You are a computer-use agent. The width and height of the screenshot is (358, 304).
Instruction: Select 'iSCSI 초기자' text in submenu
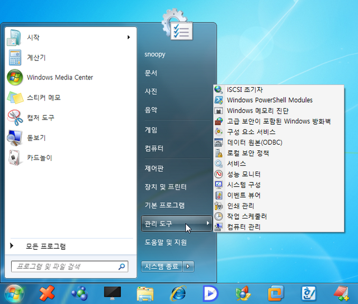tap(245, 89)
